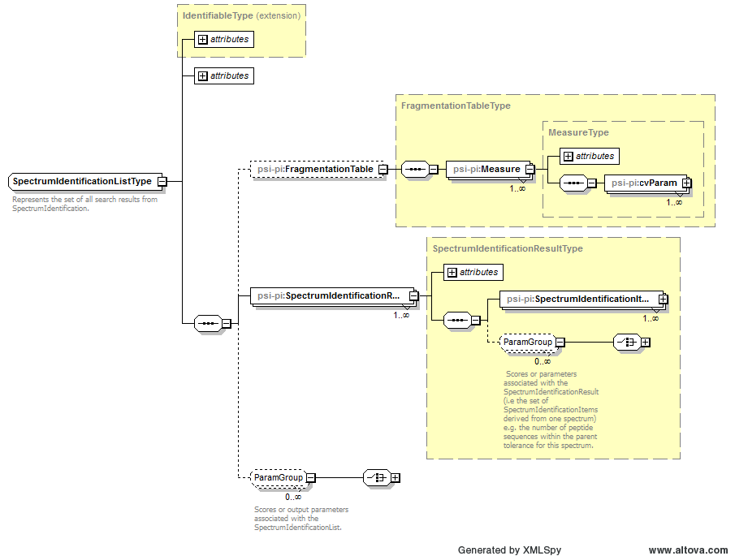
Task: Expand the SpectrumIdentificationListType root element
Action: click(x=164, y=182)
